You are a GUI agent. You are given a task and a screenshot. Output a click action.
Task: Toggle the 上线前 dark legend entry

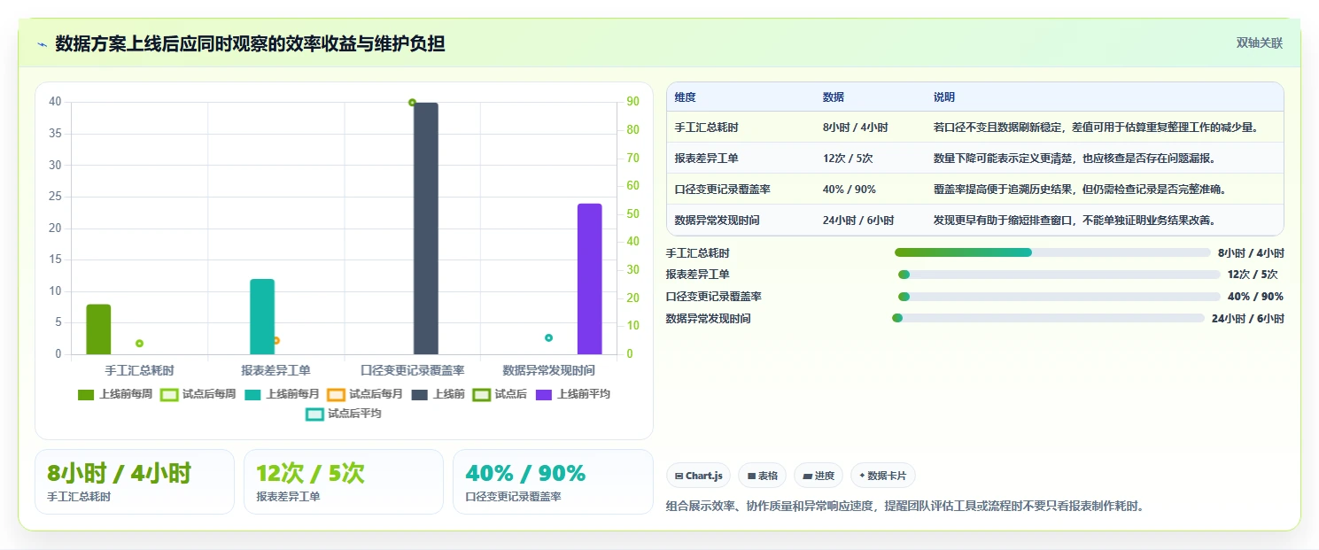[437, 394]
